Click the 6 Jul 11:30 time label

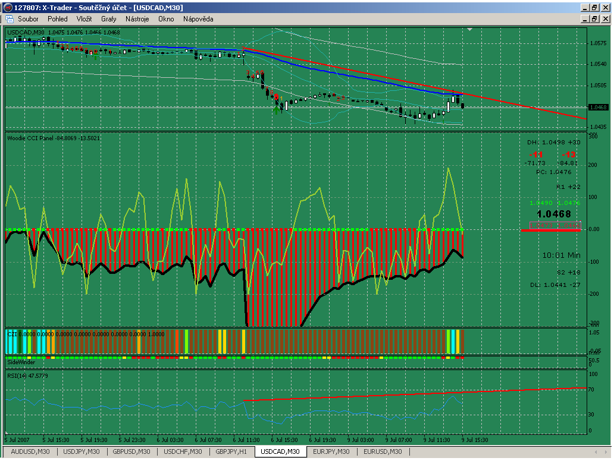246,440
